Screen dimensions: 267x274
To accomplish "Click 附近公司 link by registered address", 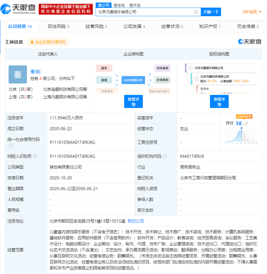I will [x=136, y=221].
